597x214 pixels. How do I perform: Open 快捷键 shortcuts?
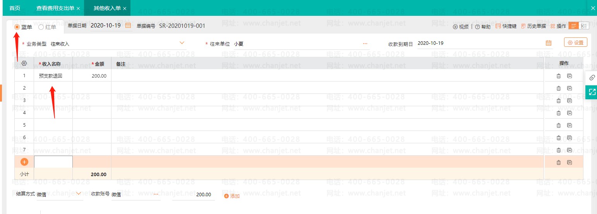(506, 26)
